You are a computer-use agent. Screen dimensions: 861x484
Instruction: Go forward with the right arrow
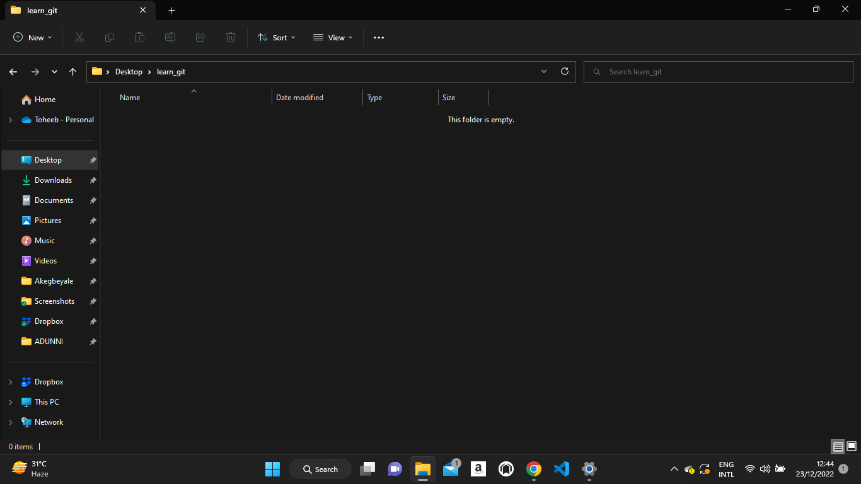pyautogui.click(x=35, y=72)
